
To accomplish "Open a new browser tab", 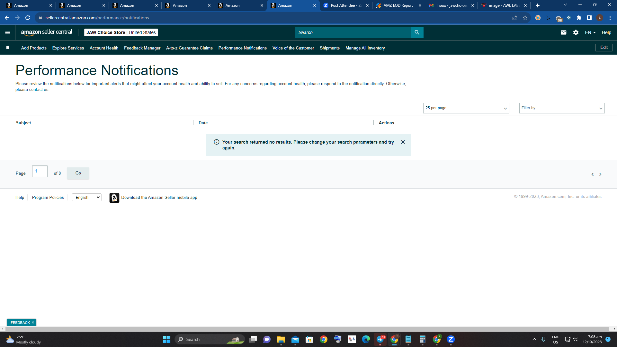I will tap(538, 5).
